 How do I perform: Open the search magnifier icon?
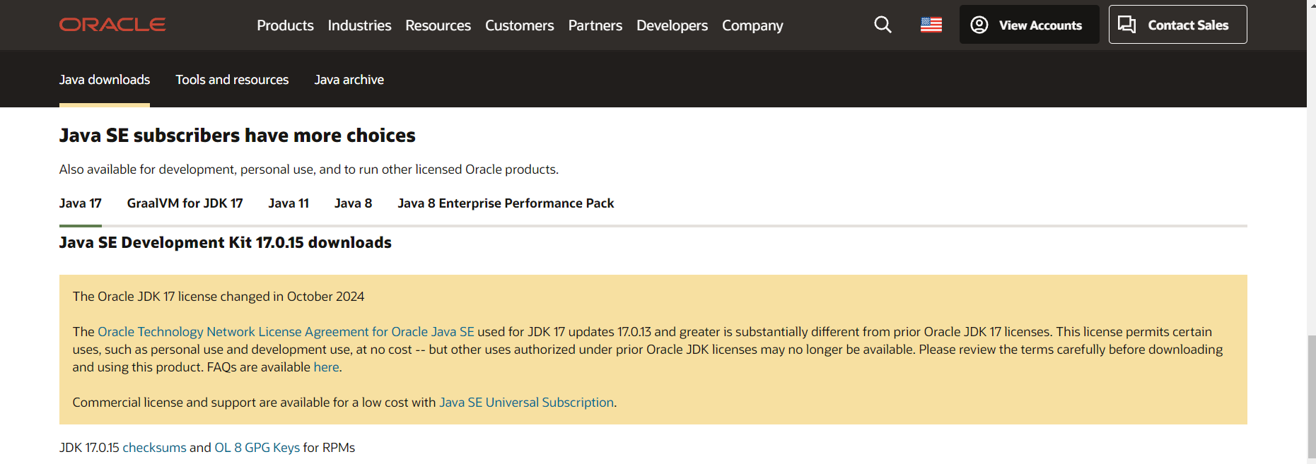coord(883,25)
